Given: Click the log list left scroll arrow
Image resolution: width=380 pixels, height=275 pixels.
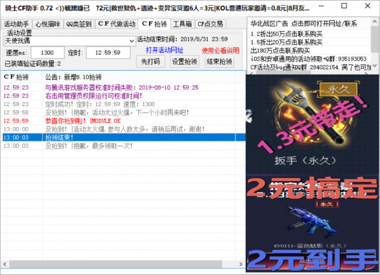Looking at the screenshot, I should 4,264.
